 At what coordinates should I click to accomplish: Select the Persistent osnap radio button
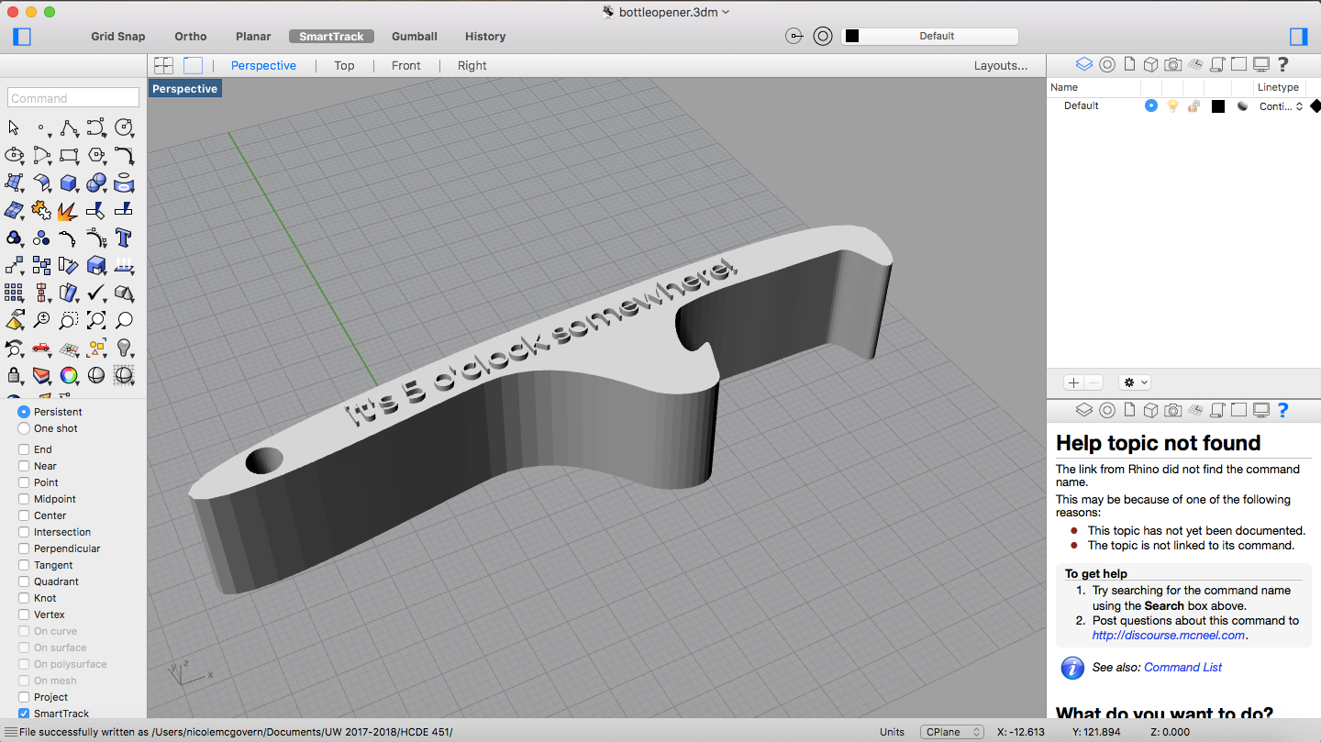point(24,412)
